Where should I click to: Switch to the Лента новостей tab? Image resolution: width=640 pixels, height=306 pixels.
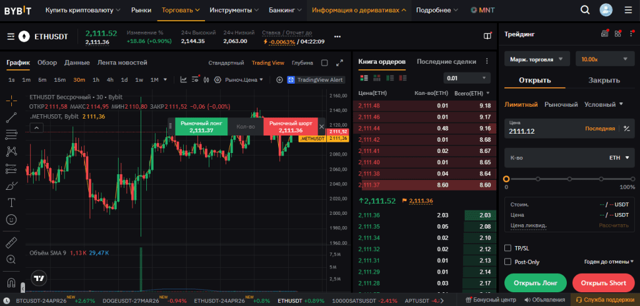(122, 63)
